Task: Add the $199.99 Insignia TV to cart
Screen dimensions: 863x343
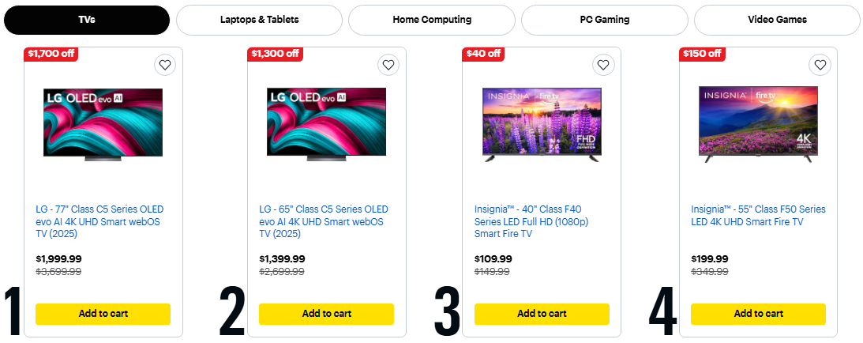Action: click(x=758, y=314)
